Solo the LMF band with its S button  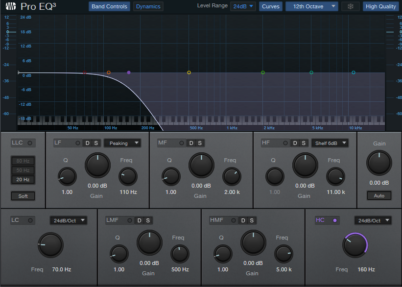[x=148, y=220]
